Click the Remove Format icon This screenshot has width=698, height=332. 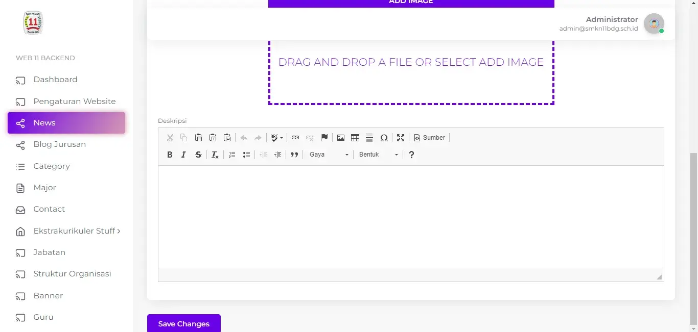[x=215, y=155]
